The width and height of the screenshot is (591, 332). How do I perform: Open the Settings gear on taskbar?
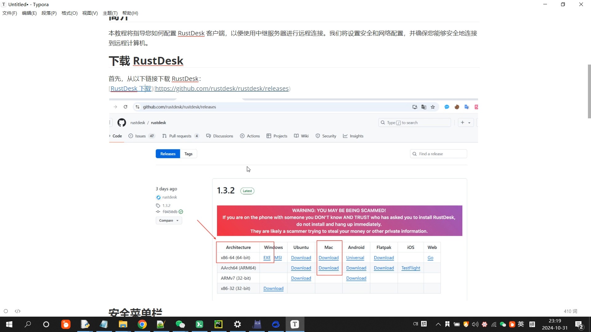pyautogui.click(x=238, y=324)
